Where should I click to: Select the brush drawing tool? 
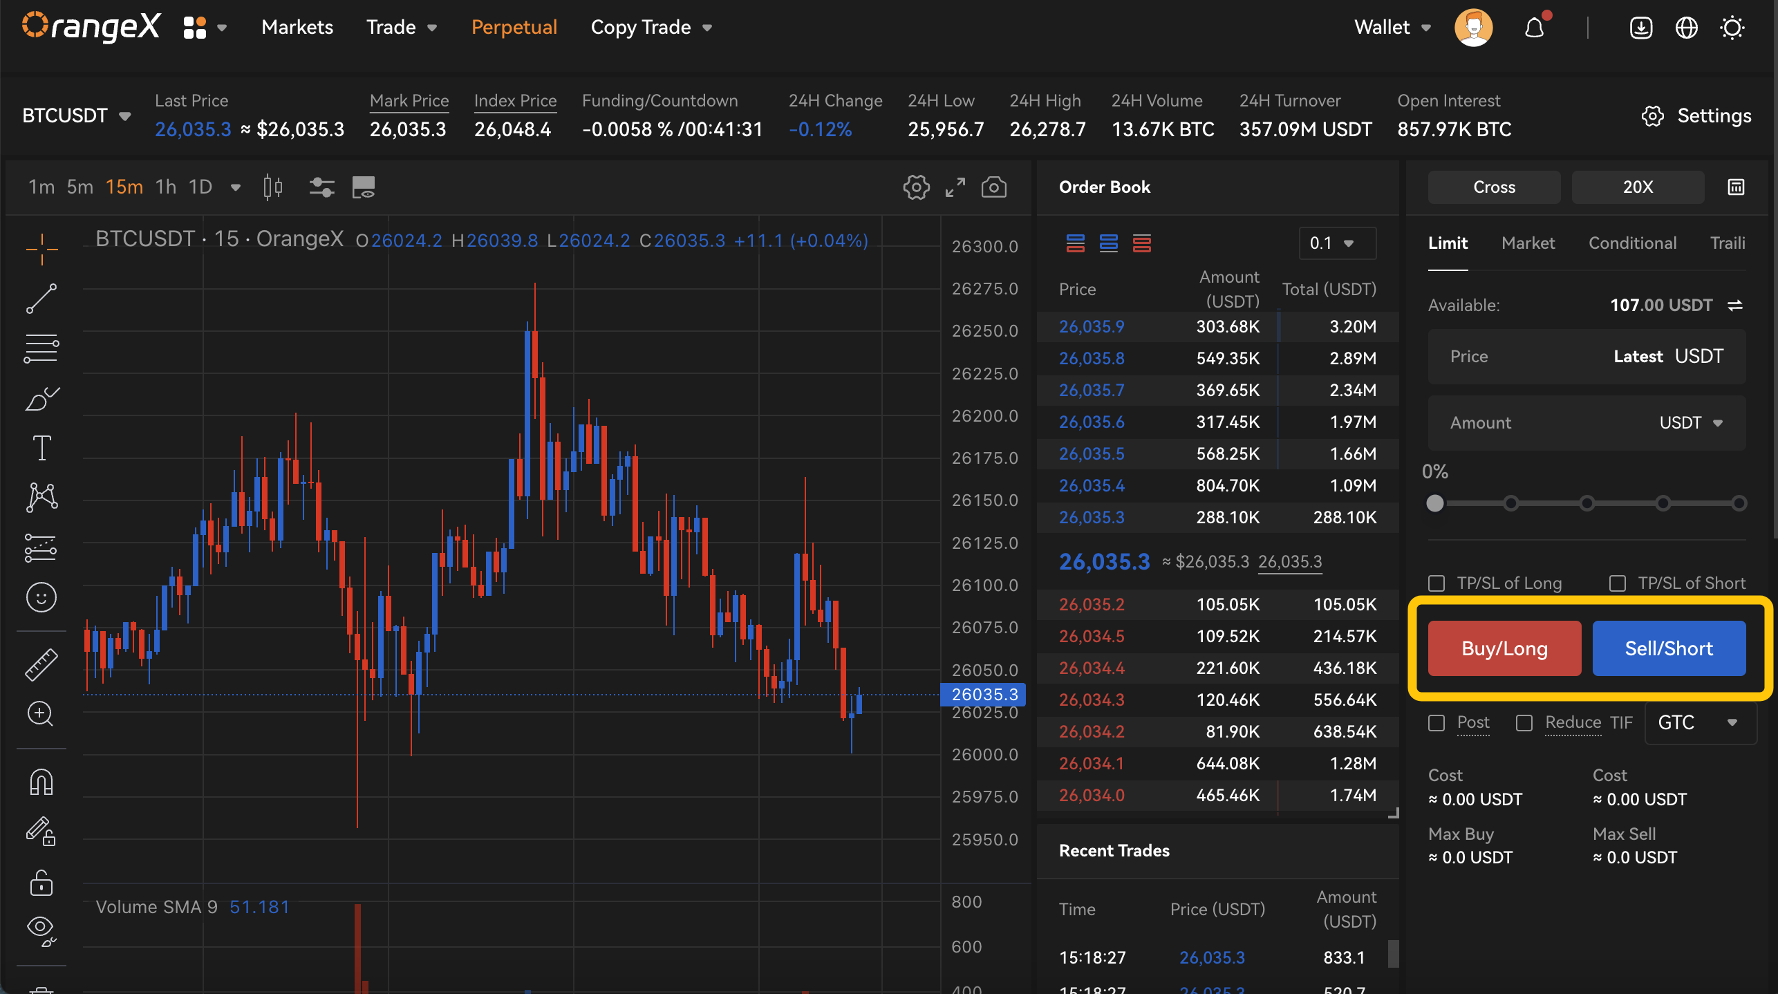41,398
